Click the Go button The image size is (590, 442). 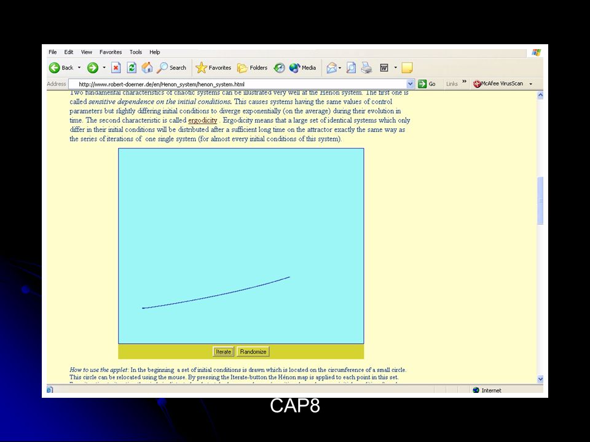pyautogui.click(x=427, y=84)
